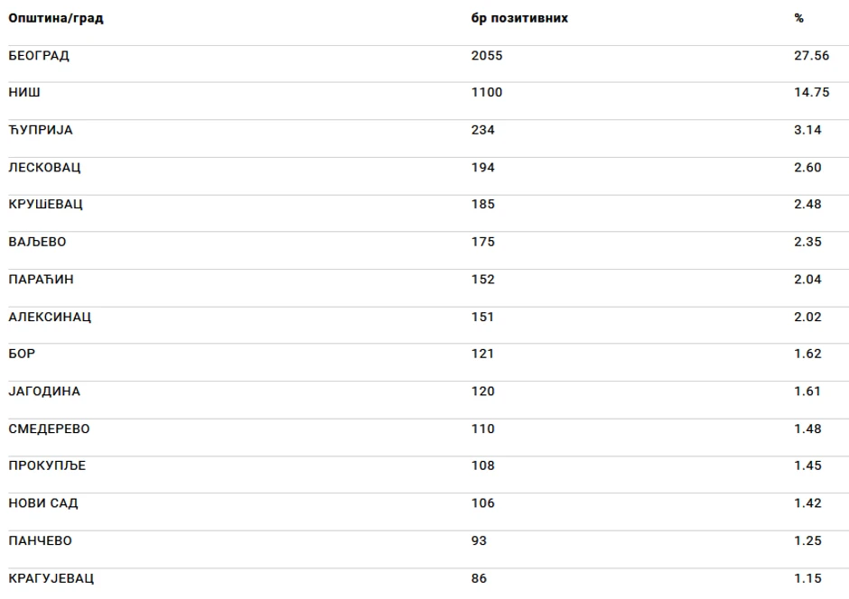The width and height of the screenshot is (849, 599).
Task: Click the % column header
Action: [799, 18]
